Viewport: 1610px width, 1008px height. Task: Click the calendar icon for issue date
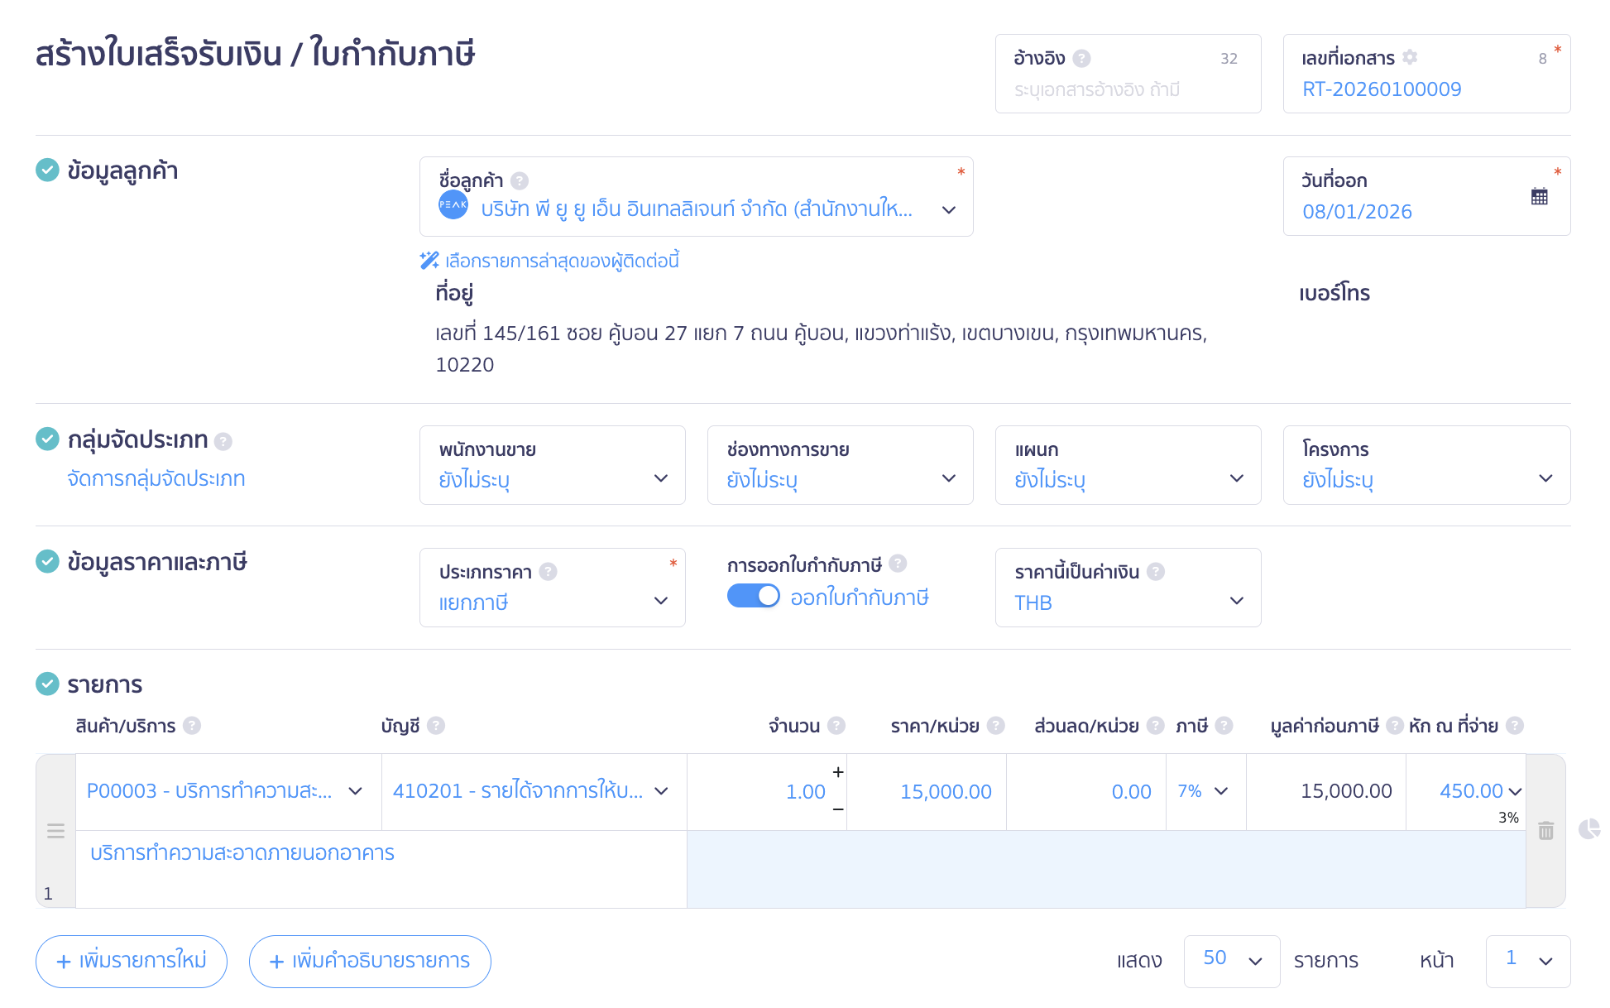(x=1539, y=197)
